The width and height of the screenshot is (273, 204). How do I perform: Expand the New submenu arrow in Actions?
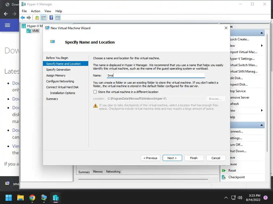pos(262,46)
